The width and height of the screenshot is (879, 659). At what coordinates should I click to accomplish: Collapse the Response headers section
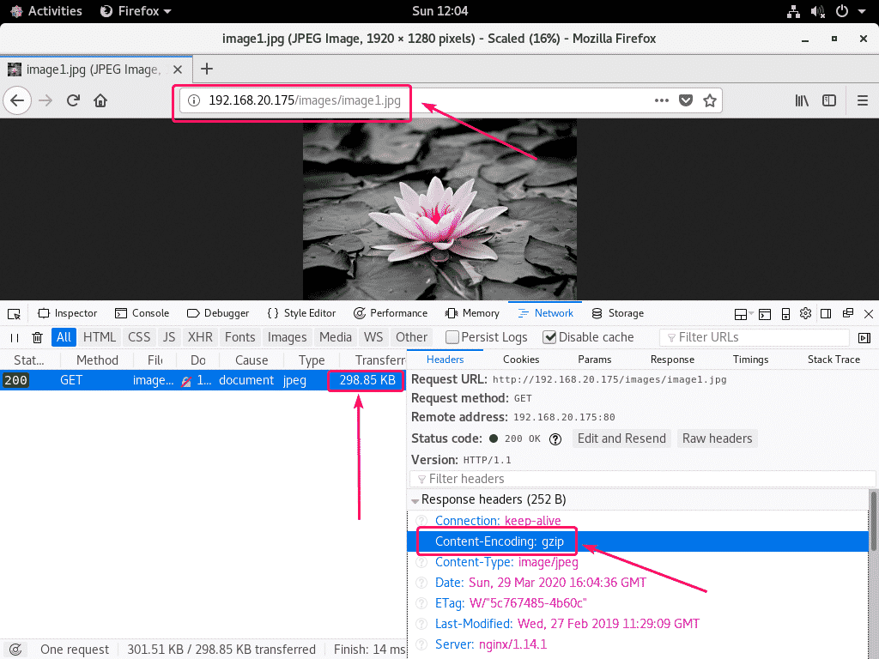pyautogui.click(x=415, y=500)
